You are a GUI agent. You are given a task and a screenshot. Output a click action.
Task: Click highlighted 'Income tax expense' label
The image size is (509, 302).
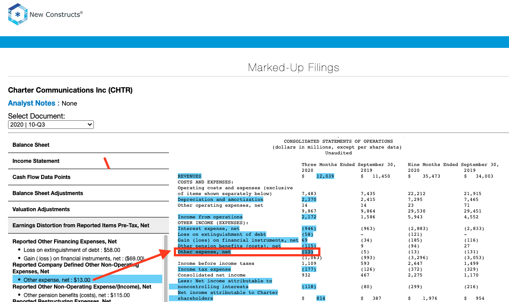tap(204, 269)
